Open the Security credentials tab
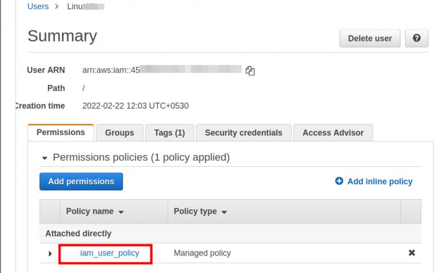The width and height of the screenshot is (434, 273). [244, 133]
